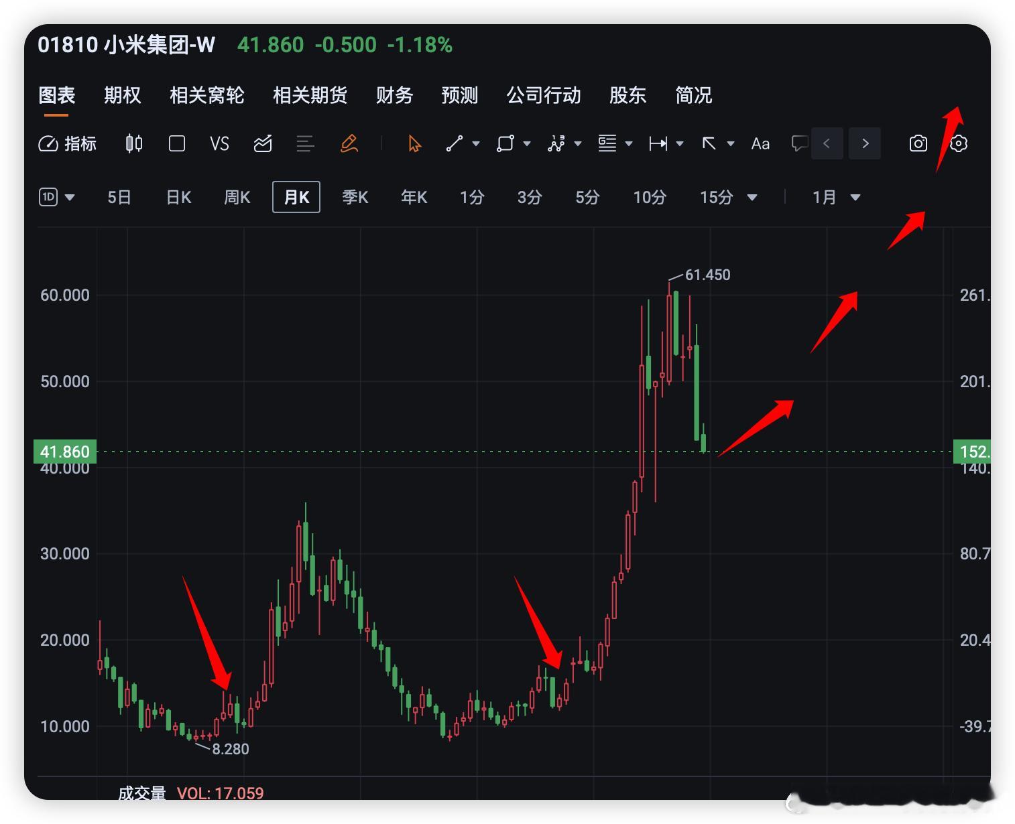
Task: Click the greyed horizontal lines icon
Action: pos(305,143)
